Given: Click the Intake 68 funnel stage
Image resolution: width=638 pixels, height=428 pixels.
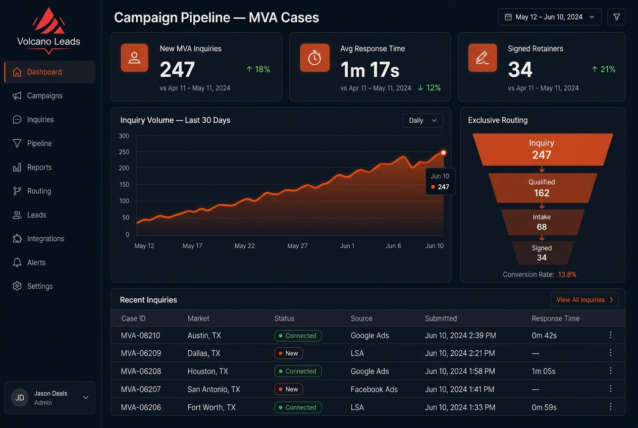Looking at the screenshot, I should (x=542, y=222).
